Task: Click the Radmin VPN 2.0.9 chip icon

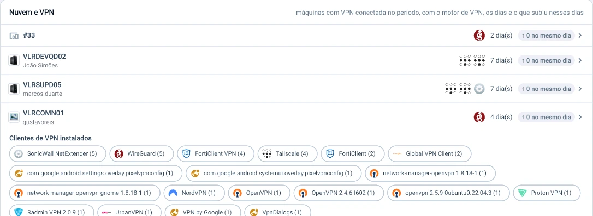Action: [x=19, y=212]
